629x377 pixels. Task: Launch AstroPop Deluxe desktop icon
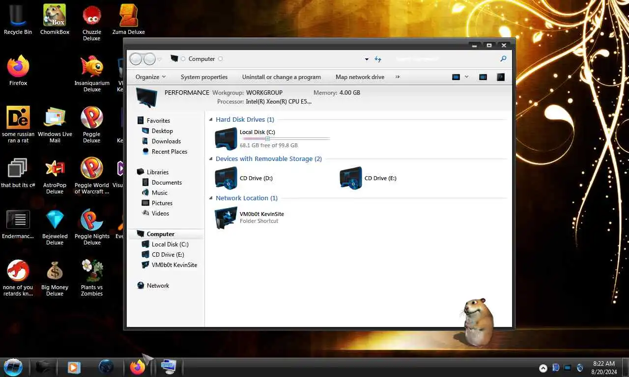coord(55,176)
